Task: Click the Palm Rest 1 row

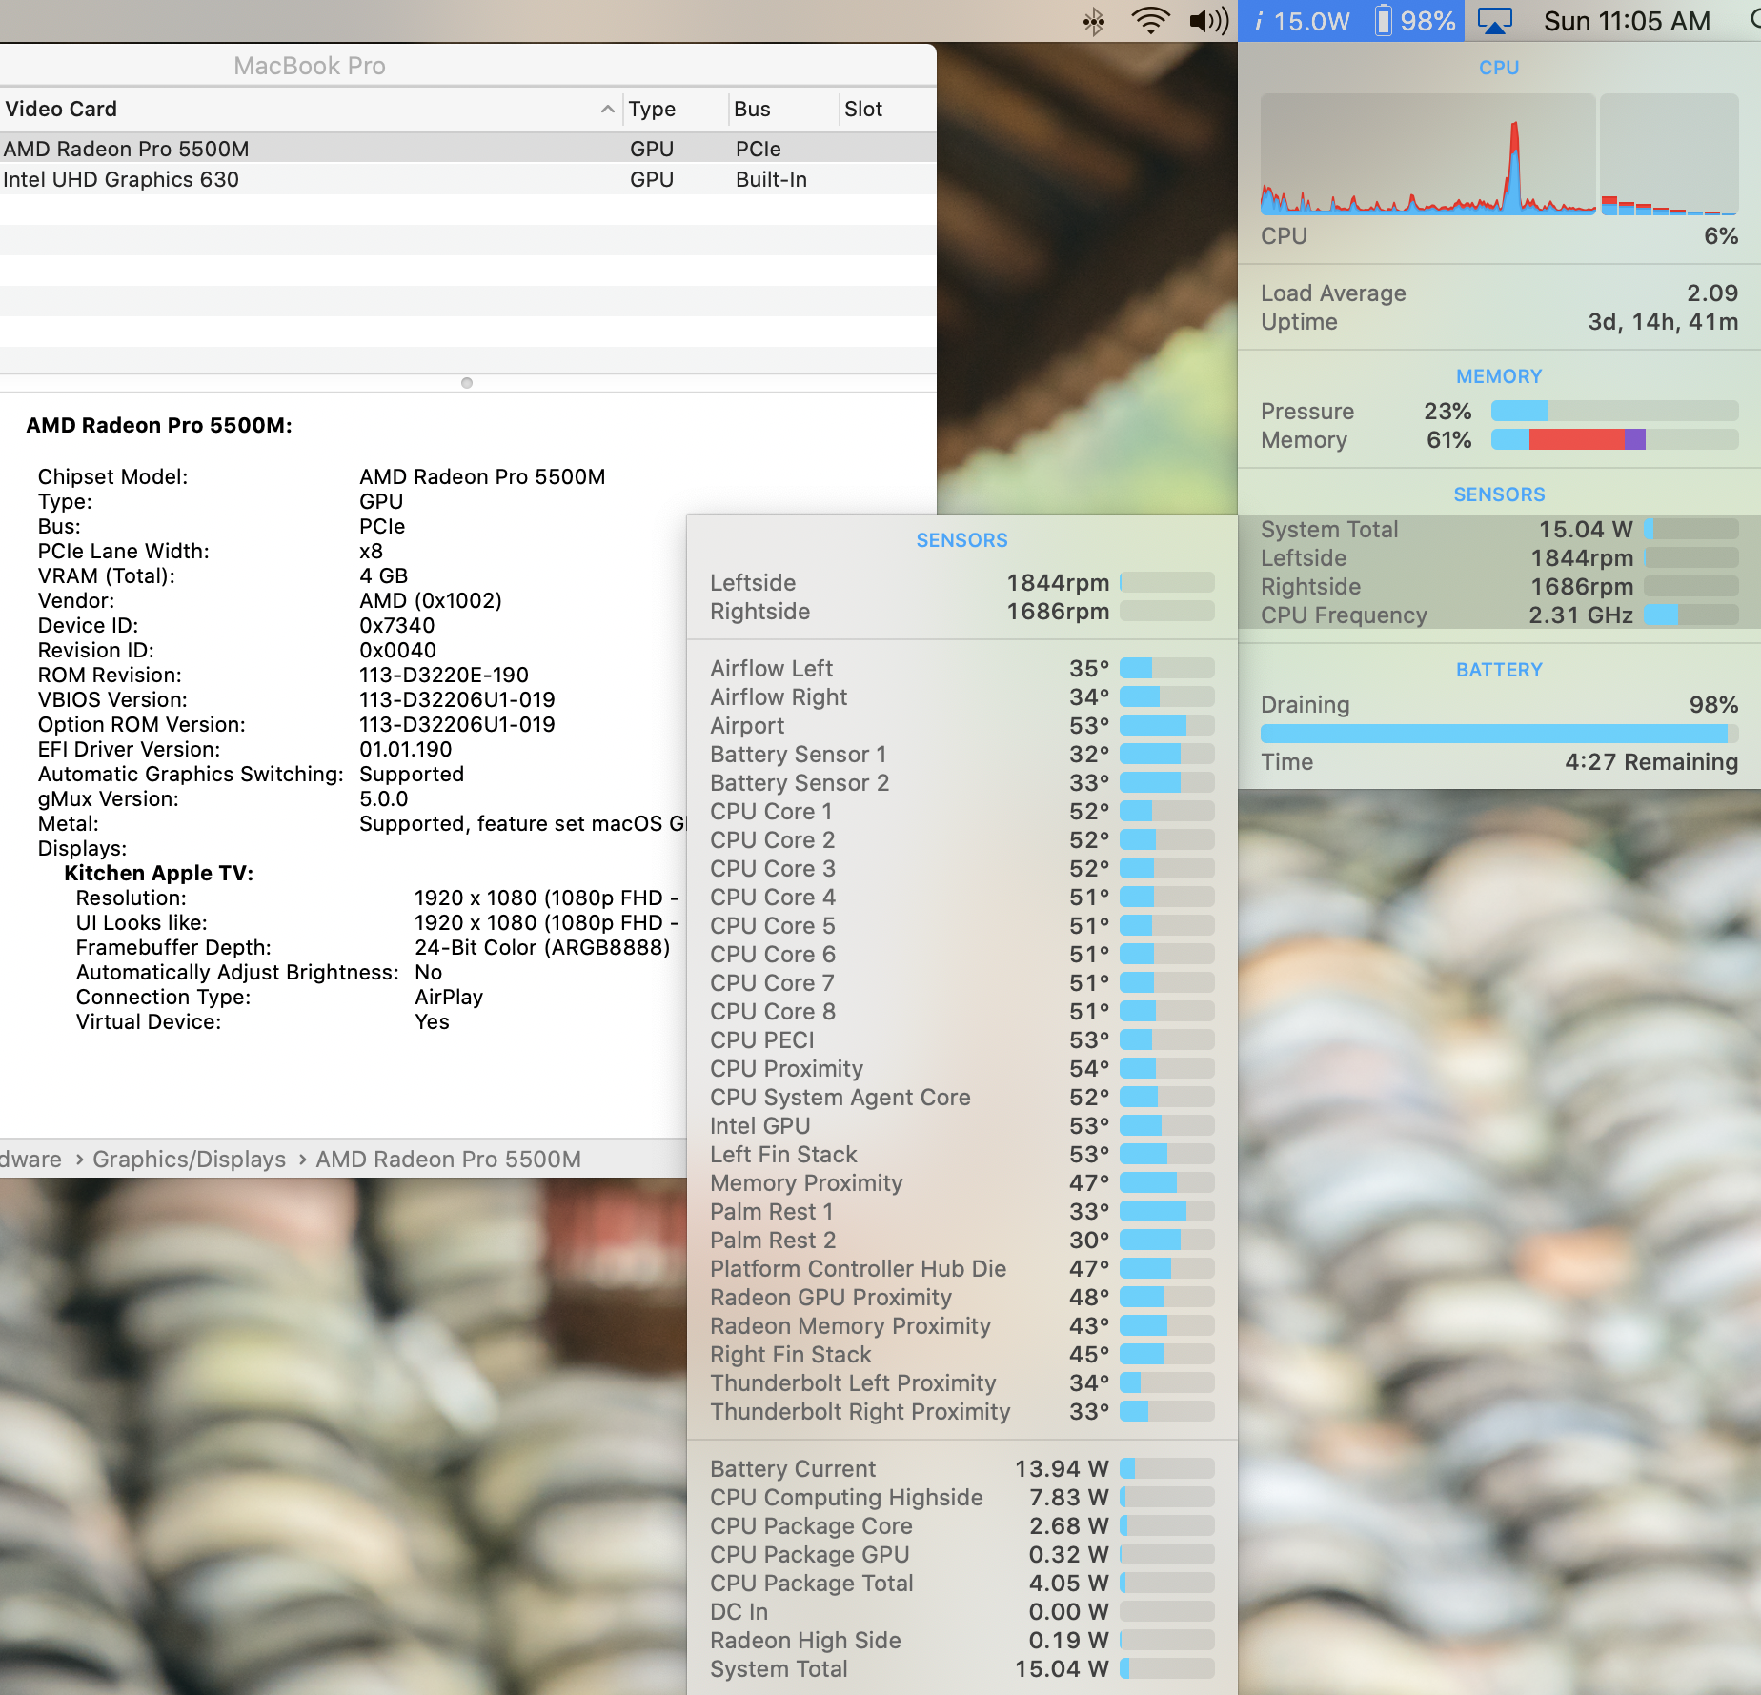Action: [961, 1211]
